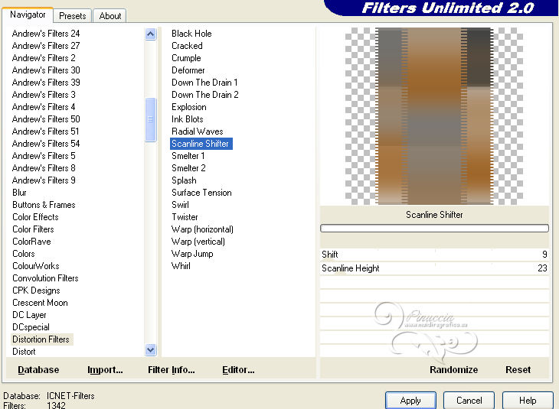This screenshot has width=559, height=409.
Task: Select Down The Drain 1 filter
Action: [204, 83]
